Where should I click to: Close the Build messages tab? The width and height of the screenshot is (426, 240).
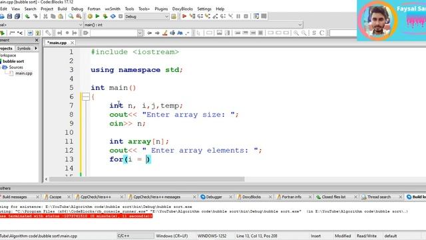[x=37, y=197]
